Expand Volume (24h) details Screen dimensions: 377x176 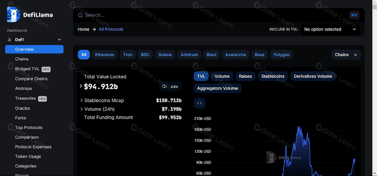point(82,109)
